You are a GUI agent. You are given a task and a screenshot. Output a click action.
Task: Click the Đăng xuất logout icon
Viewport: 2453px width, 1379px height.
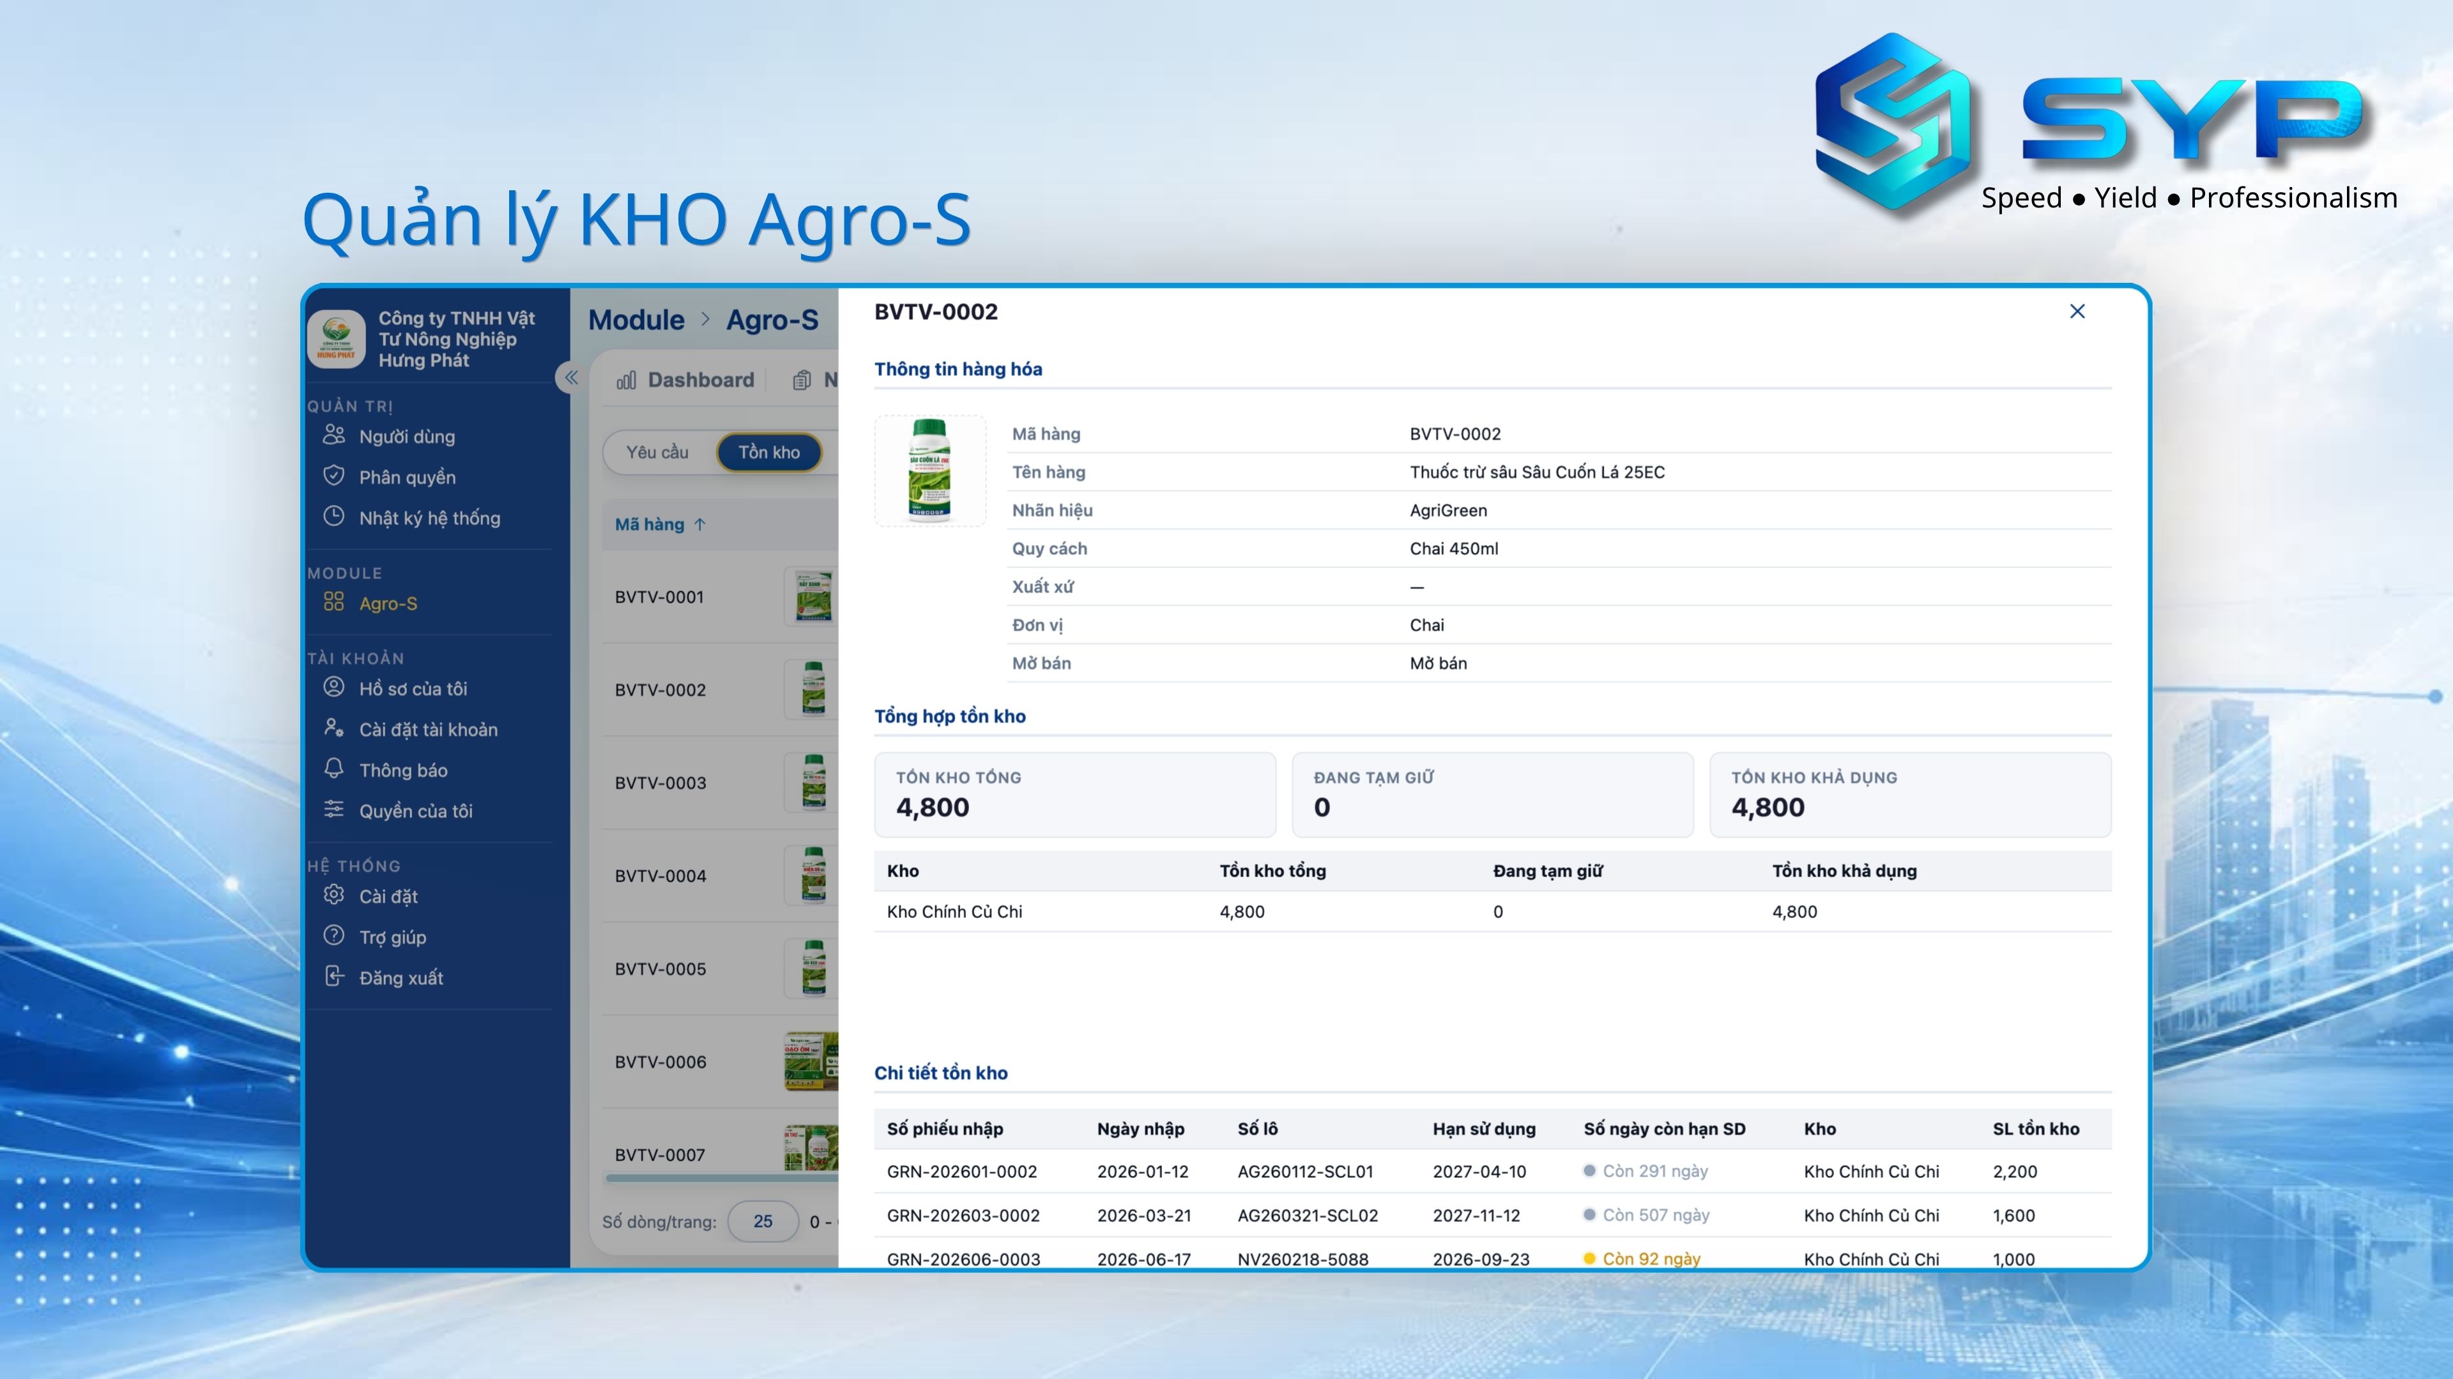(x=333, y=976)
